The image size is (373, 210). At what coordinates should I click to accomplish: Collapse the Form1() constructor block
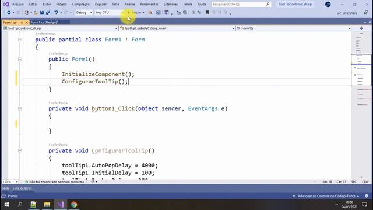pyautogui.click(x=20, y=60)
